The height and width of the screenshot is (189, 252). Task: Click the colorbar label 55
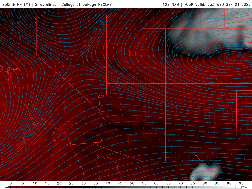[x=144, y=183]
